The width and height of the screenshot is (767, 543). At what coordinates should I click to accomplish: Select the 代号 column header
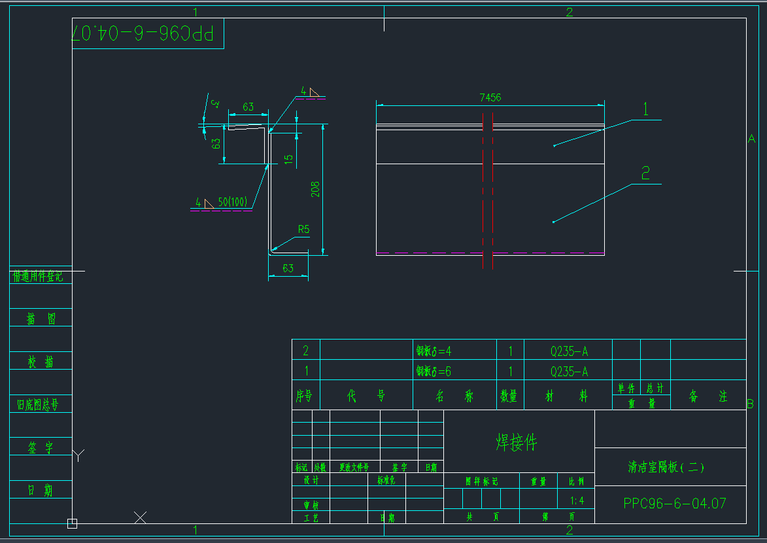[366, 396]
